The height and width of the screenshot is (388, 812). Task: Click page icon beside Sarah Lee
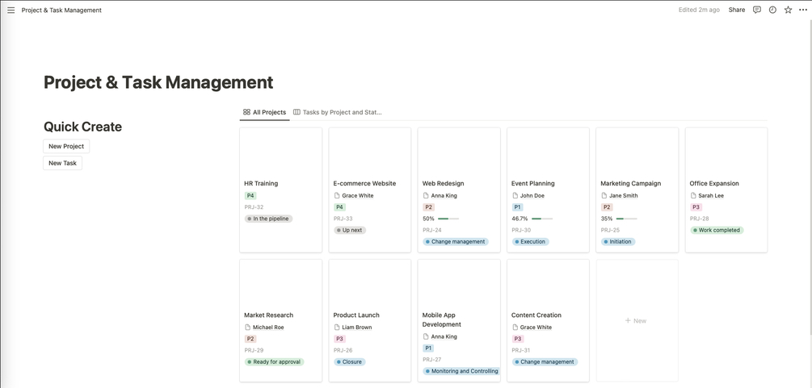pos(693,195)
